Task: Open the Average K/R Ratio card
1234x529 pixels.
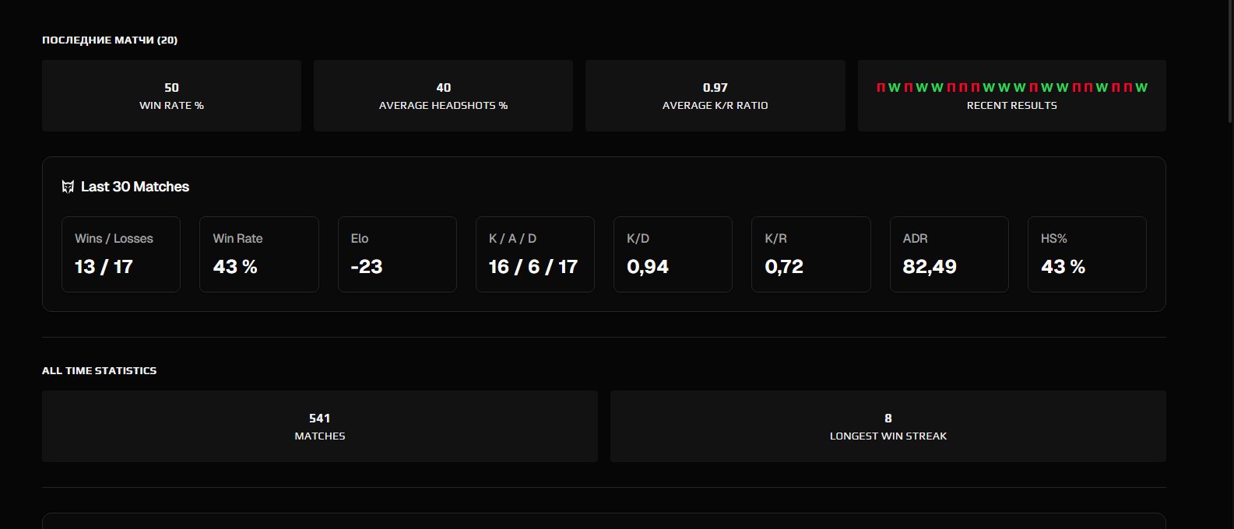Action: pos(715,96)
